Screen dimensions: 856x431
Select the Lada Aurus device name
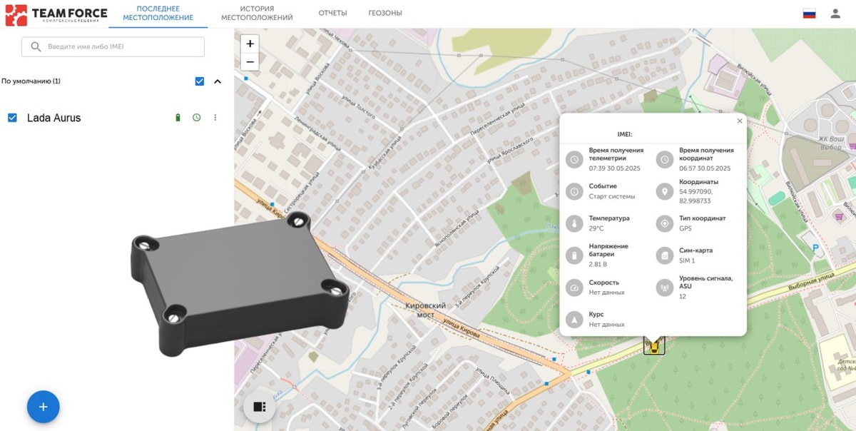pos(53,118)
